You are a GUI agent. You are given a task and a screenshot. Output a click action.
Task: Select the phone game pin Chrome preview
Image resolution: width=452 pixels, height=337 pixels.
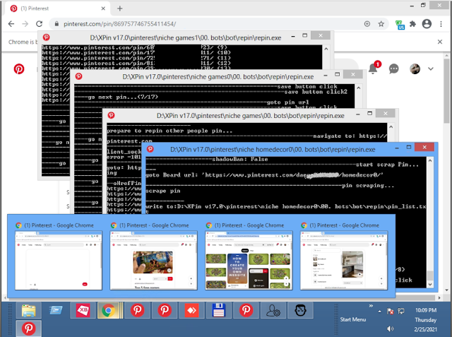pyautogui.click(x=153, y=260)
